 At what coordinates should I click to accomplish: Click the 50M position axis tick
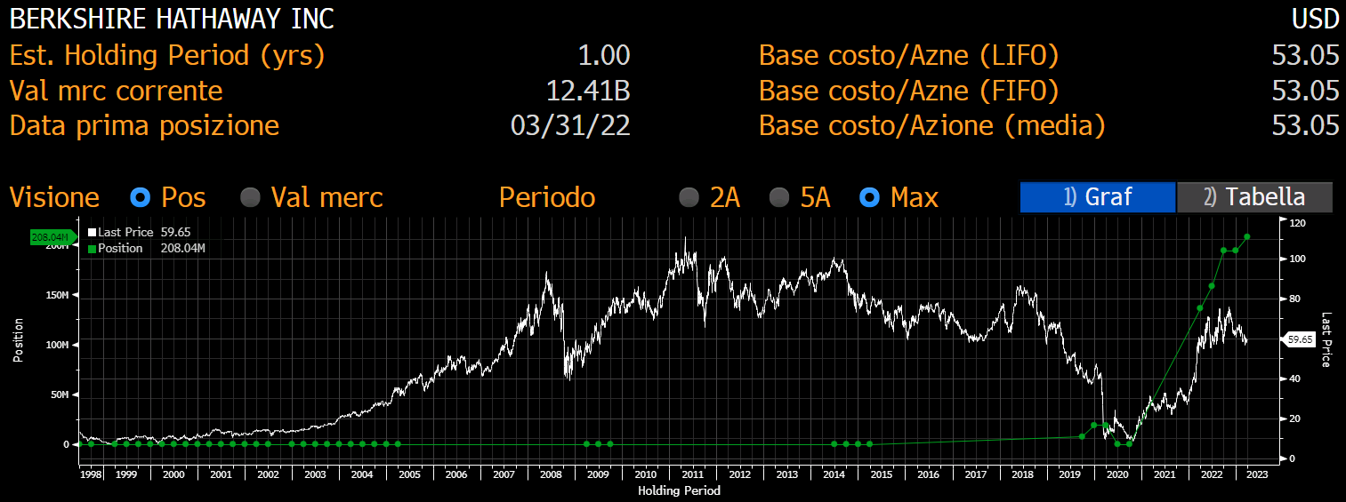coord(60,394)
